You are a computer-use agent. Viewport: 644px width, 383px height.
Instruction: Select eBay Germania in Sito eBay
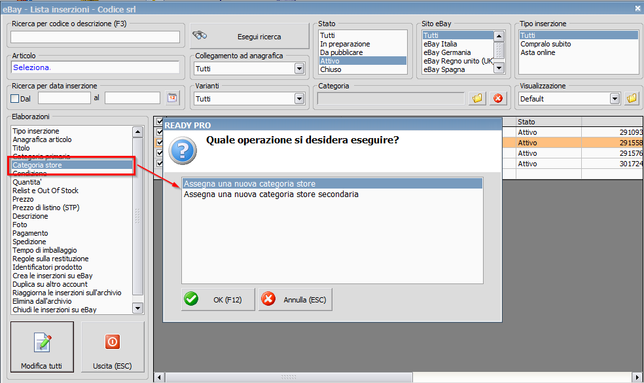(447, 52)
